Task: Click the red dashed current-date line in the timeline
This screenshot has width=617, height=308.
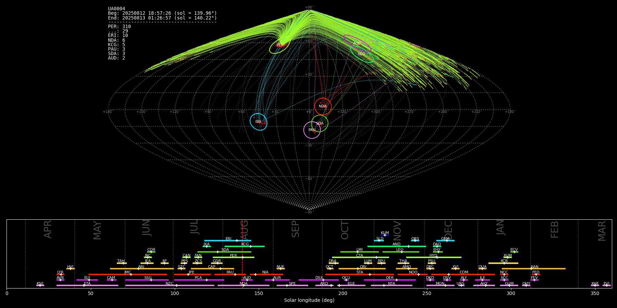Action: click(x=242, y=254)
